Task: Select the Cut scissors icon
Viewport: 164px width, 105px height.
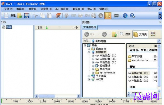Action: [35, 16]
